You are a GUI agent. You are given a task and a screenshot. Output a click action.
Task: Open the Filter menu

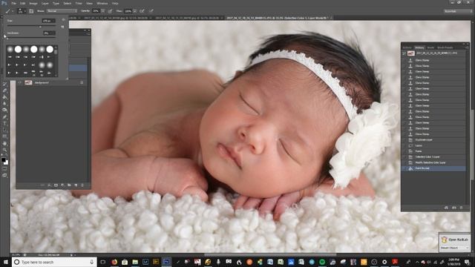pos(79,3)
